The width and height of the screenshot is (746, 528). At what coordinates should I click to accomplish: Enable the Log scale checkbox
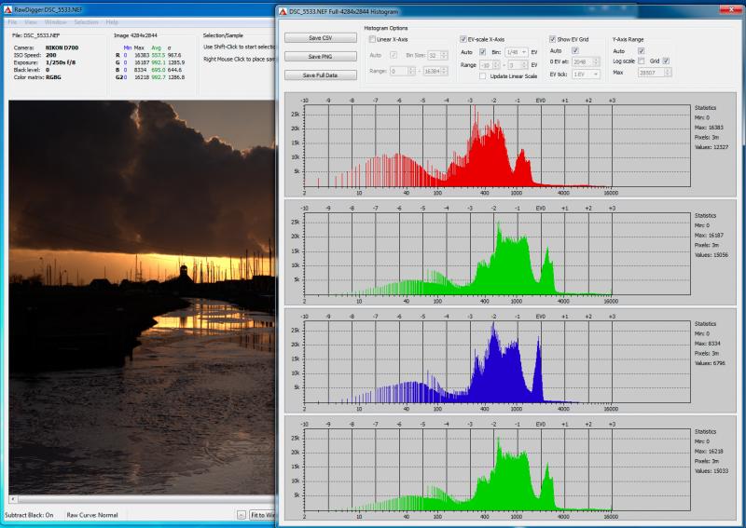(x=641, y=61)
